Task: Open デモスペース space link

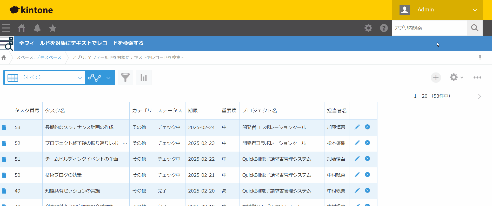Action: point(49,58)
